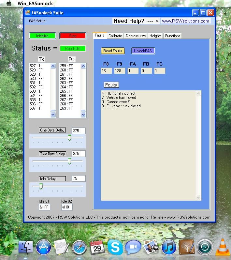Click the green Initialize button
This screenshot has width=231, height=260.
[x=42, y=36]
